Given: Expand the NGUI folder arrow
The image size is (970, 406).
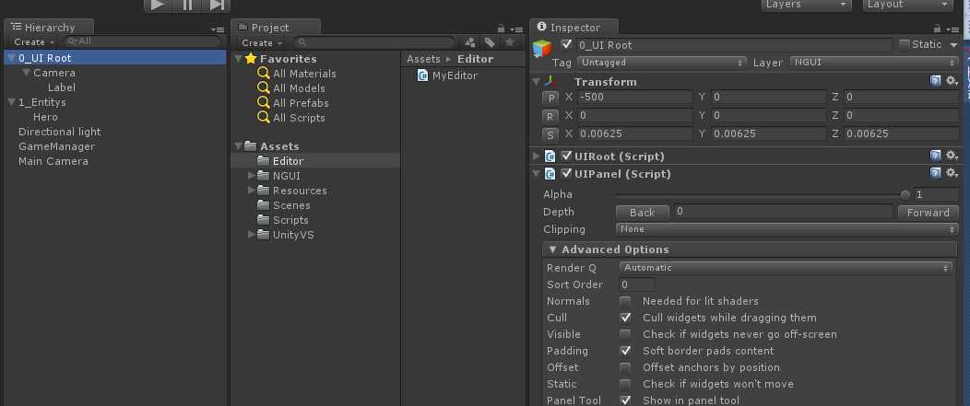Looking at the screenshot, I should pyautogui.click(x=251, y=176).
